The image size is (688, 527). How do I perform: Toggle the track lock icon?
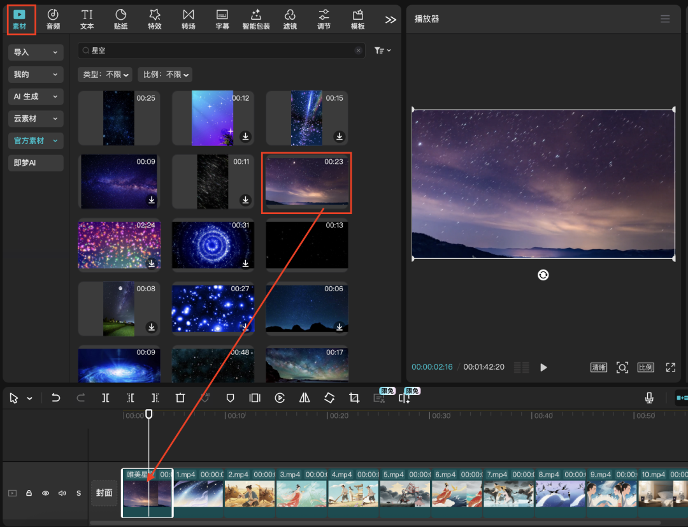(x=29, y=493)
